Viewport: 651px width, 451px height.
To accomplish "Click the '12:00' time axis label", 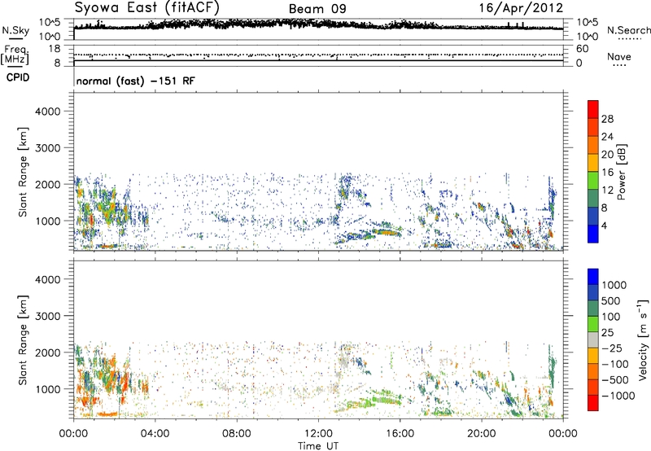I will [318, 434].
